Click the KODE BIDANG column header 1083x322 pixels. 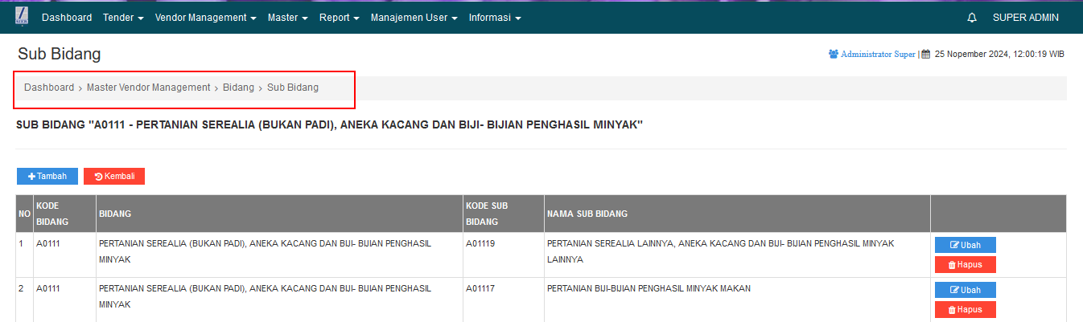click(x=64, y=214)
